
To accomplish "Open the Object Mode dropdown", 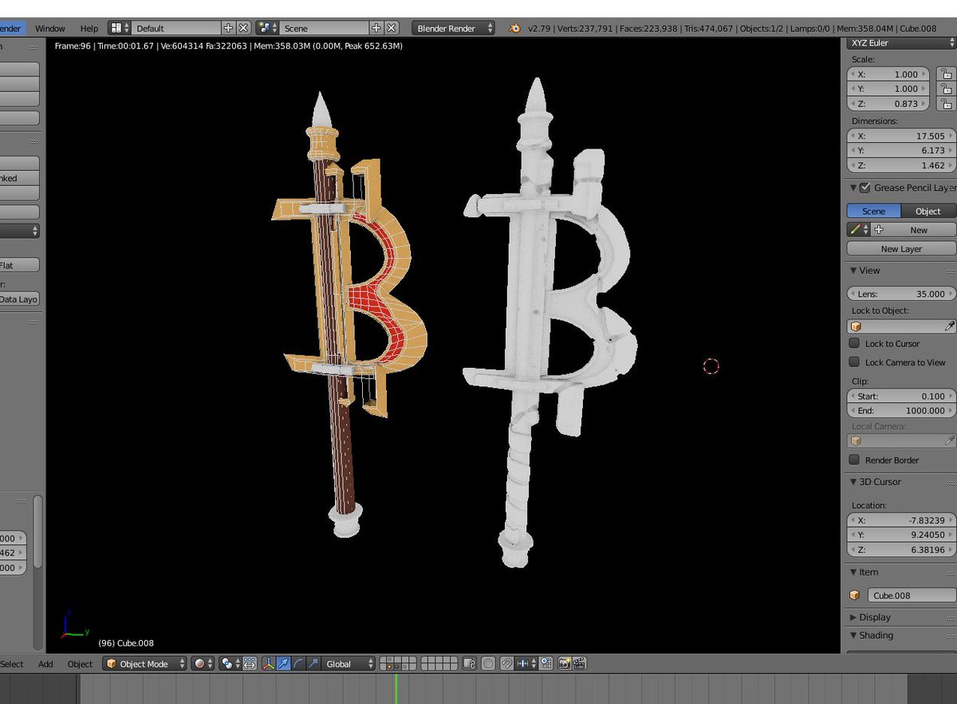I will (144, 663).
